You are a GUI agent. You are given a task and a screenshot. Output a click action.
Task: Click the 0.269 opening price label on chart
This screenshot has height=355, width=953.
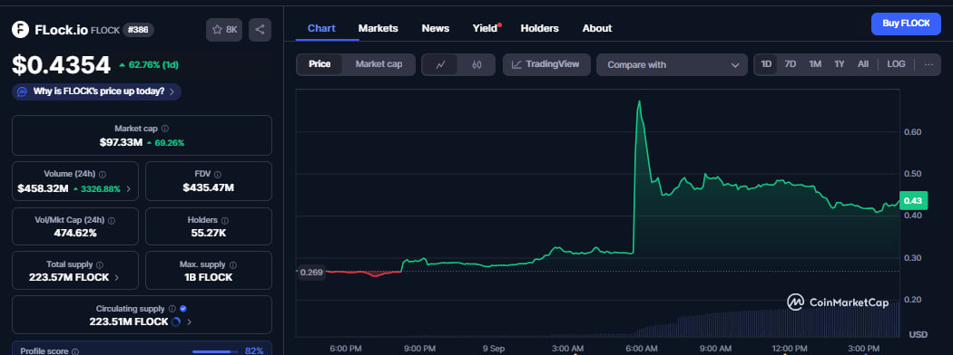310,273
